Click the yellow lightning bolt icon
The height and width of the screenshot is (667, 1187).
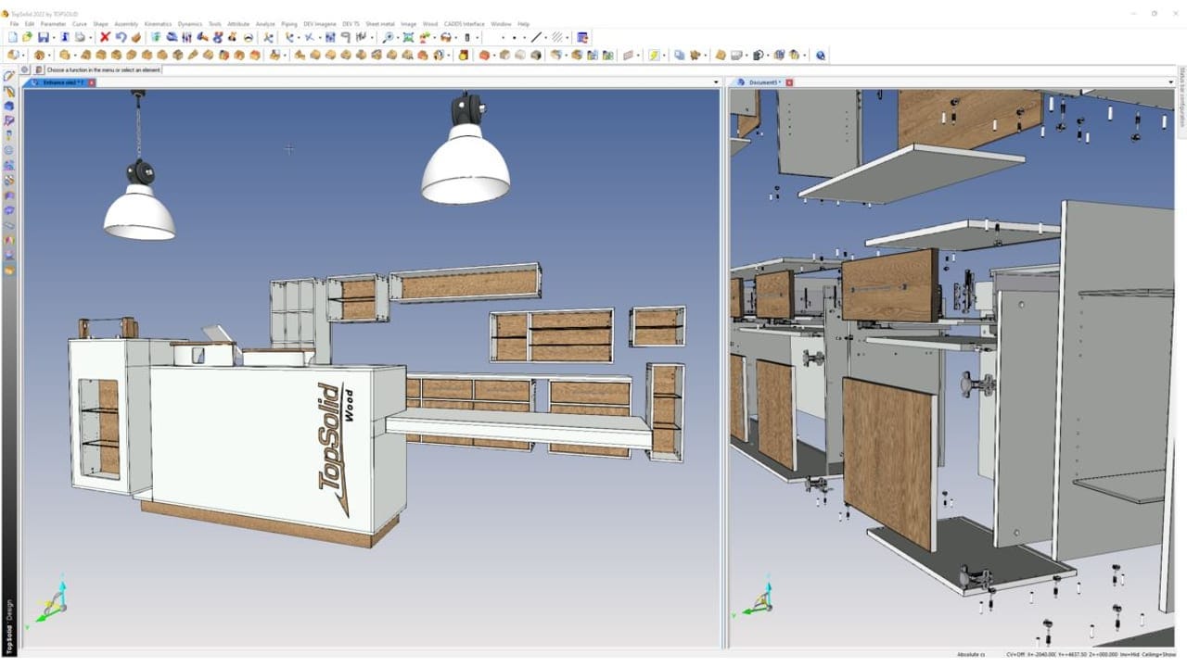[654, 56]
